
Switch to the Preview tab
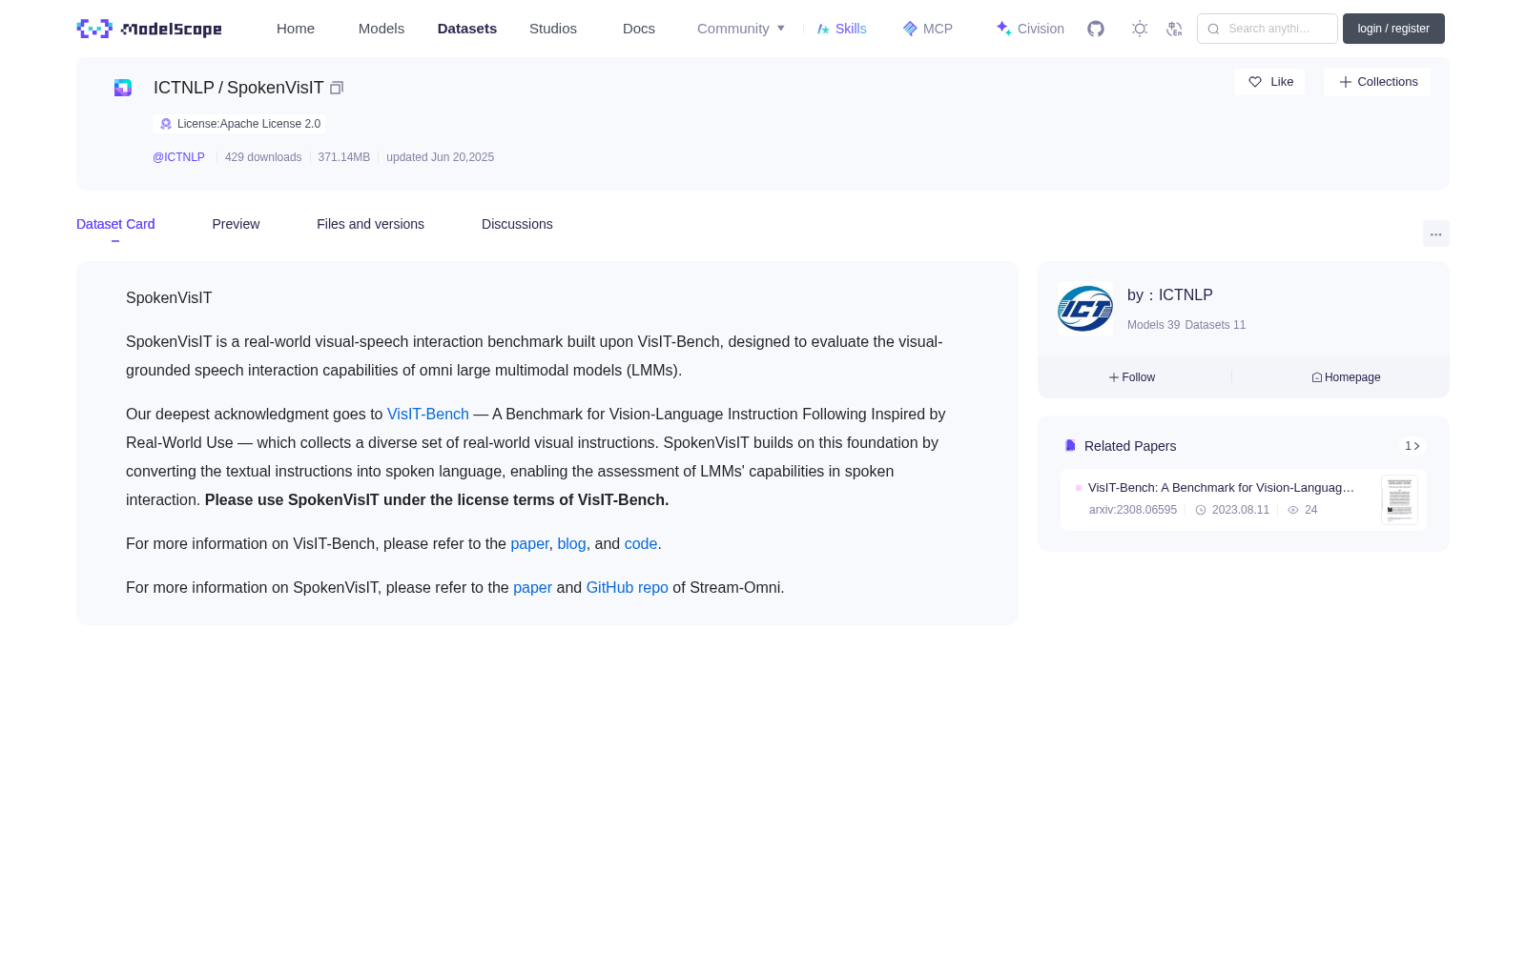[236, 224]
